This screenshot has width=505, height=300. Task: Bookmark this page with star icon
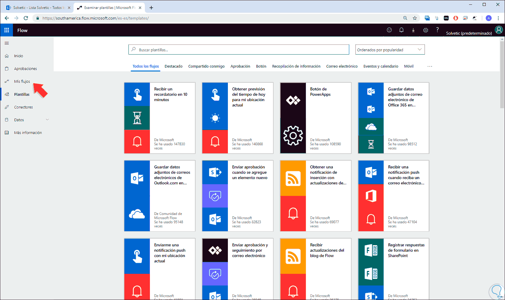[x=415, y=18]
